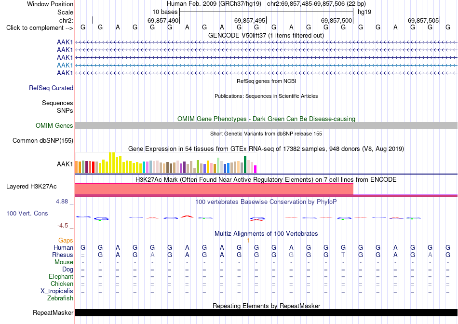Click the '100 vertebrates Basewise Conservation by PhyloP' title
458x324 pixels.
point(266,202)
